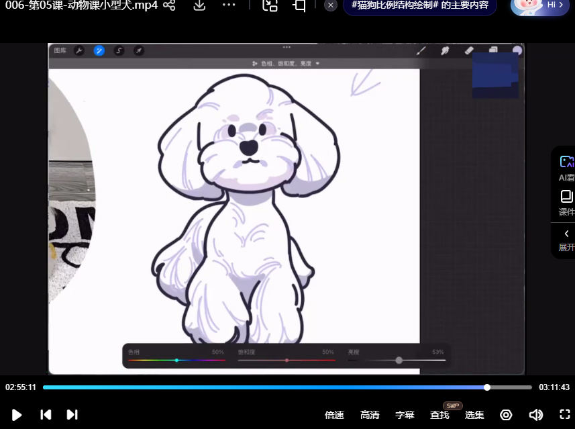The image size is (575, 429).
Task: Toggle the mute volume speaker icon
Action: [535, 415]
